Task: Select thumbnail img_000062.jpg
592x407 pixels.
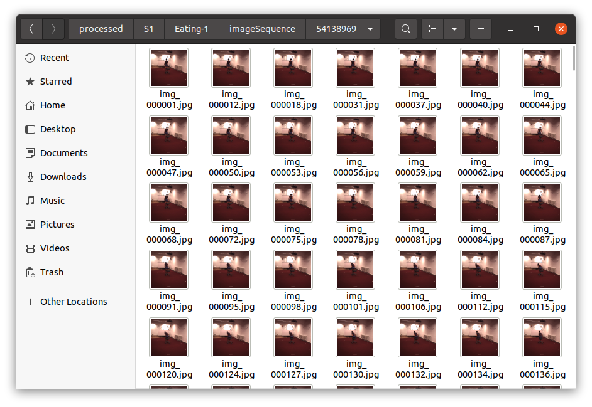Action: click(480, 135)
